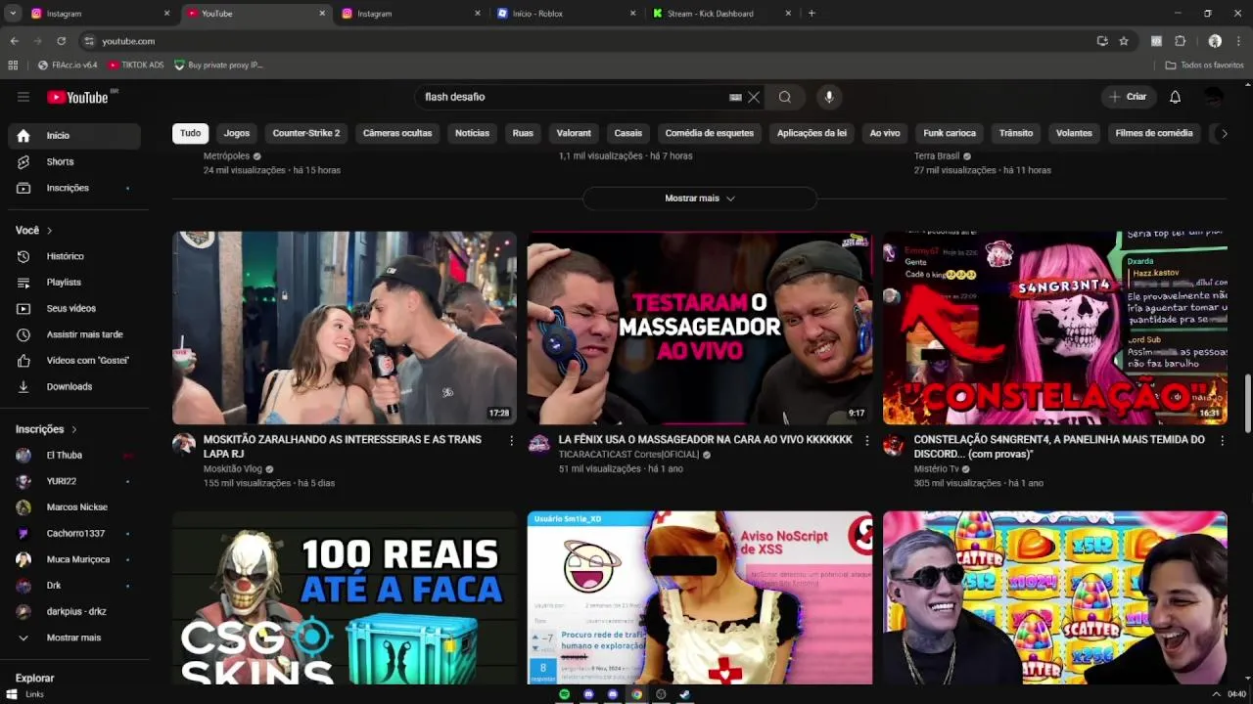Open Playlists in the sidebar
The image size is (1253, 704).
coord(74,283)
